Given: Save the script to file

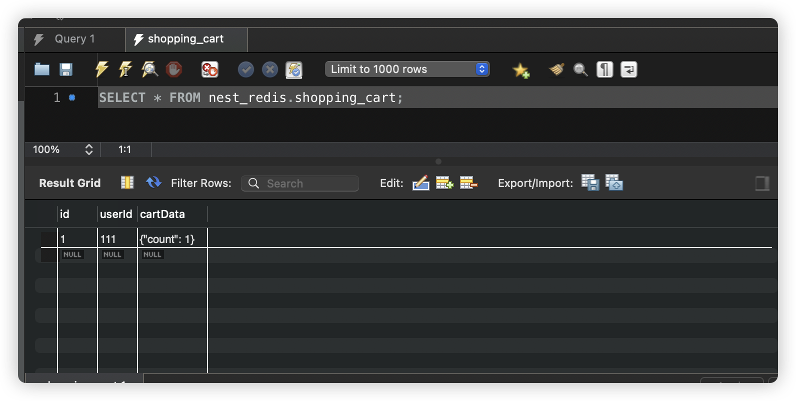Looking at the screenshot, I should pos(66,69).
